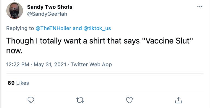Share this tweet via share icon

coord(178,100)
